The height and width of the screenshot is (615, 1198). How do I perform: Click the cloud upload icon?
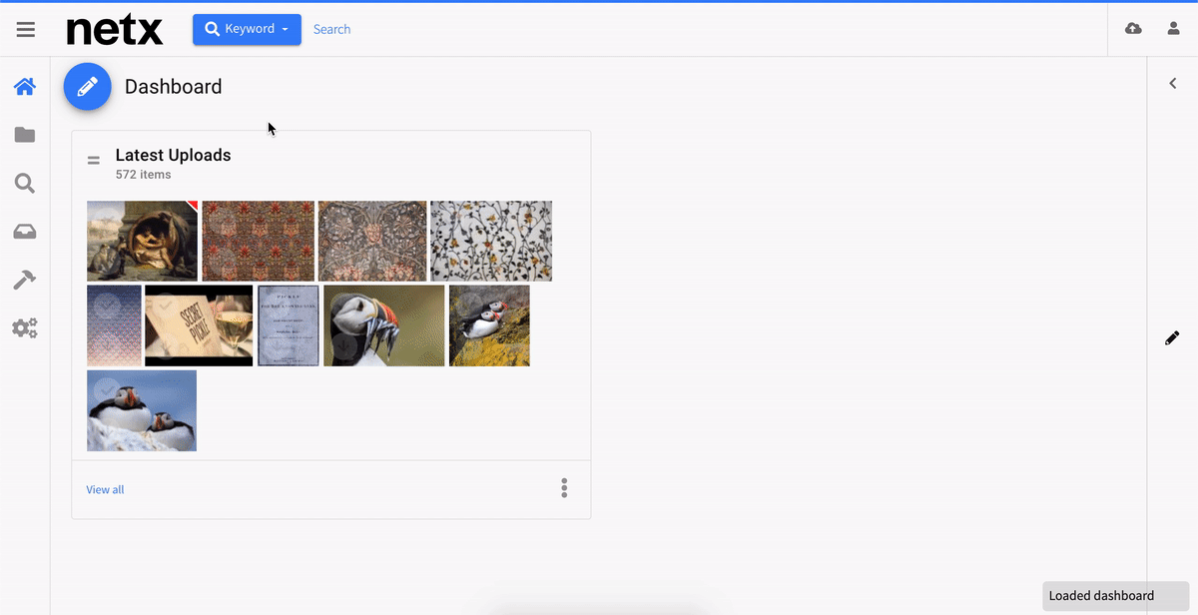click(x=1133, y=29)
